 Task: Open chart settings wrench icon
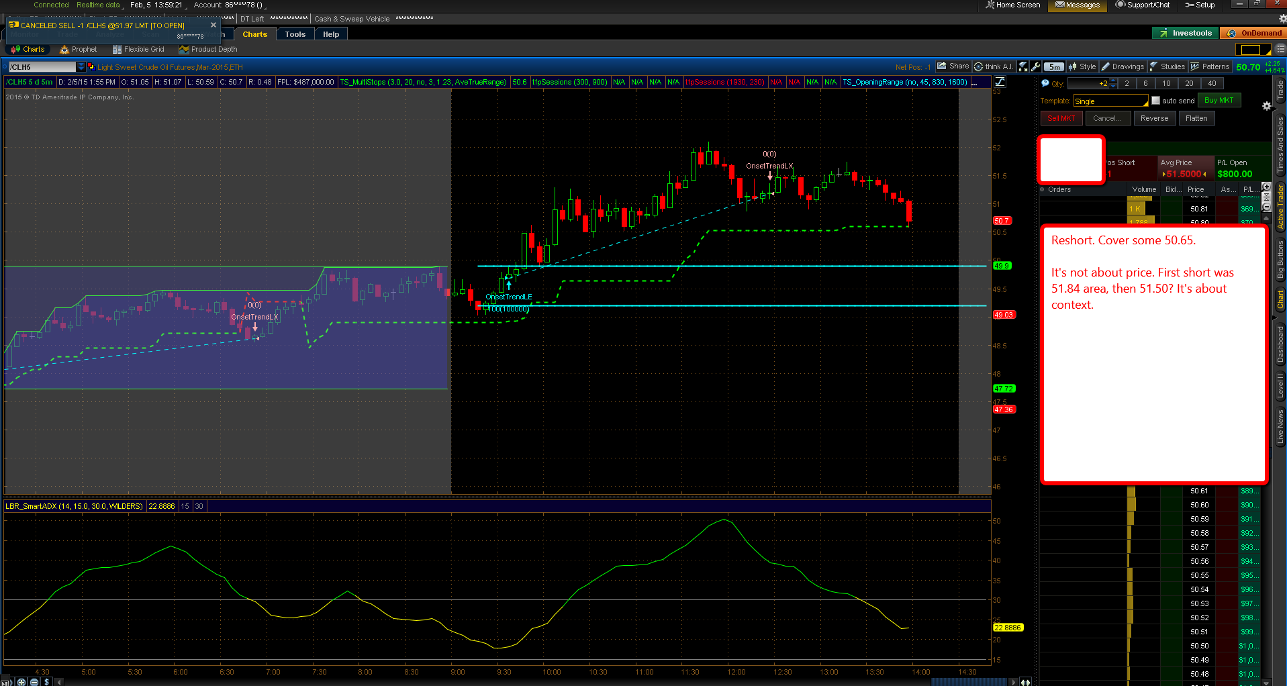(1035, 66)
